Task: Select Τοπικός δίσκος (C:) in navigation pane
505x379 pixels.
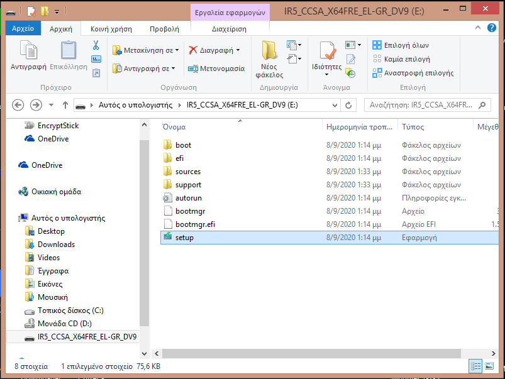Action: [70, 310]
